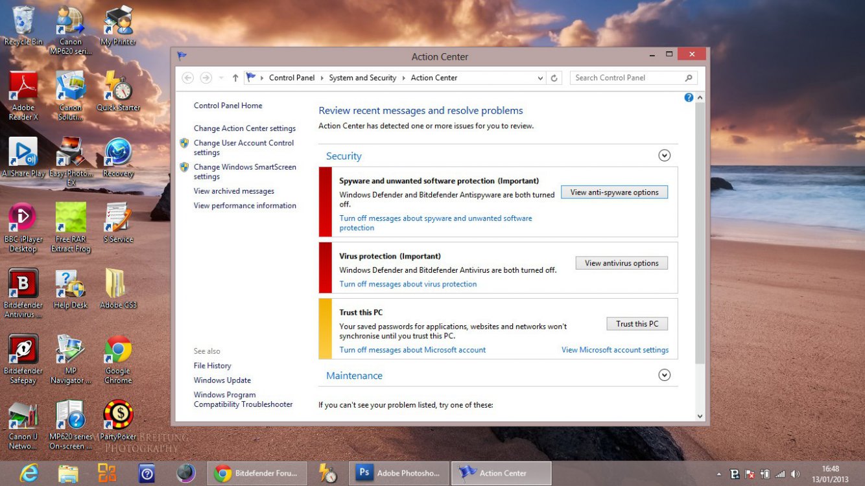
Task: Launch Bitdefender Antivirus desktop icon
Action: (23, 294)
